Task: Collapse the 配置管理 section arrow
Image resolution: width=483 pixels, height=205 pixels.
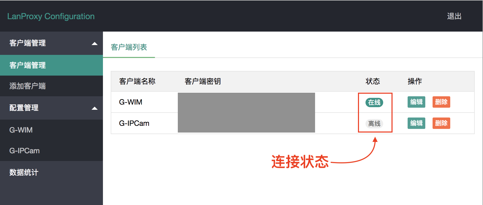Action: [95, 108]
